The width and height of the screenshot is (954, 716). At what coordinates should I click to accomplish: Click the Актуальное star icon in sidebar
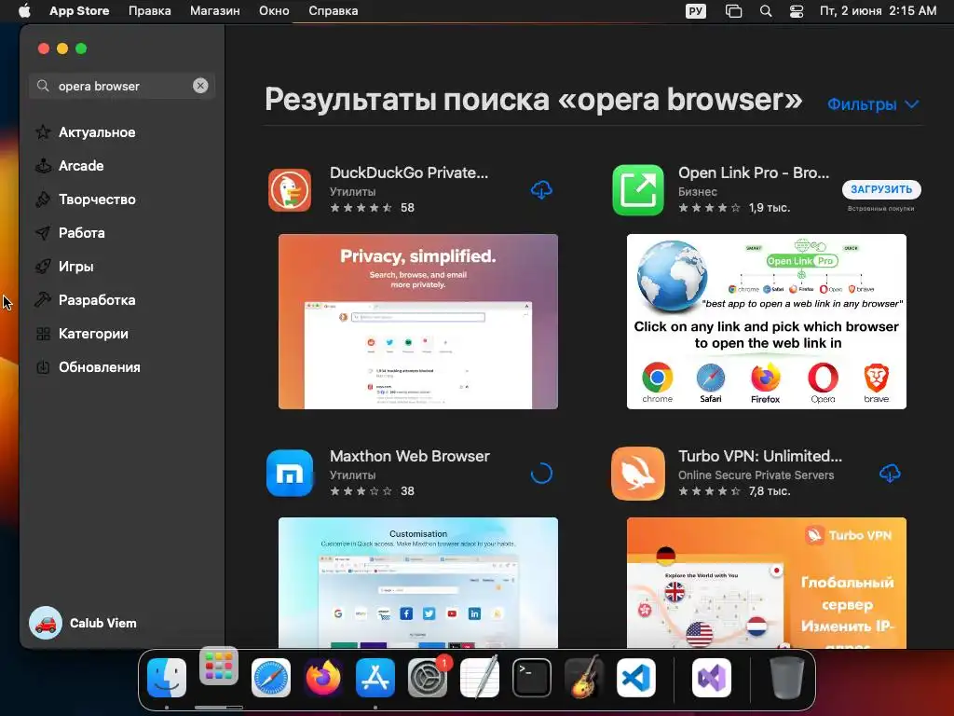(x=43, y=132)
